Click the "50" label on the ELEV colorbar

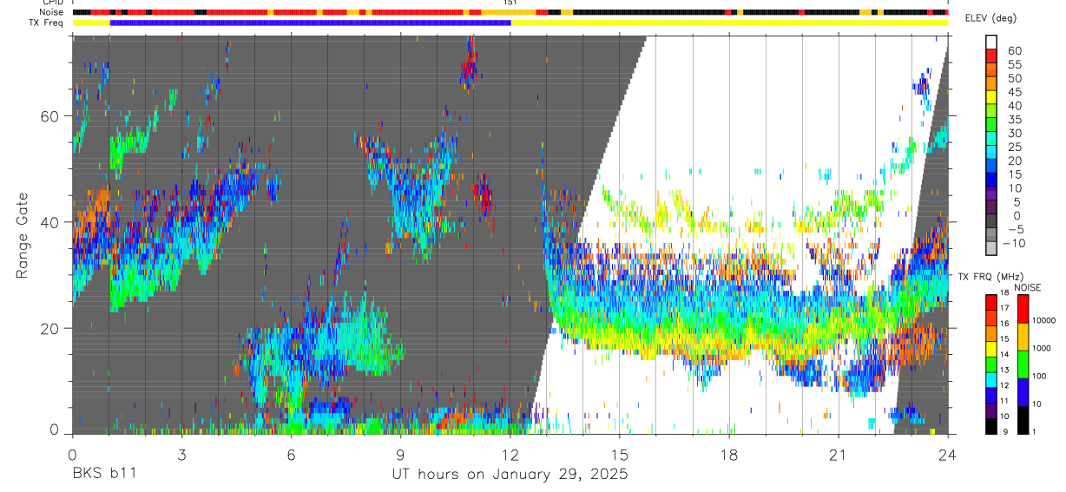tap(1015, 78)
